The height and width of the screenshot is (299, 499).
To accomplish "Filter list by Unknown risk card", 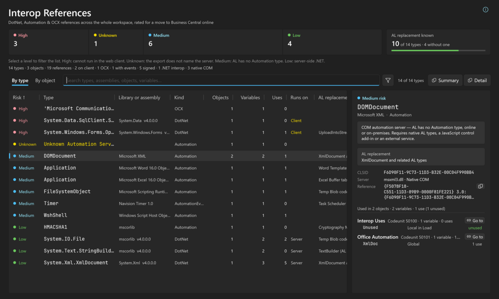I will tap(116, 42).
